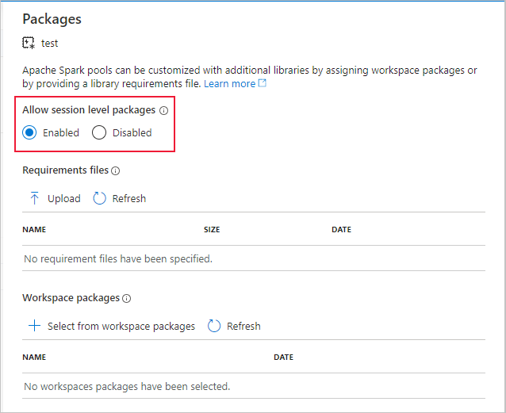Sort requirements files by DATE column

tap(341, 230)
